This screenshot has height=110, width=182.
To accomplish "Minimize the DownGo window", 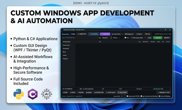I will 161,30.
